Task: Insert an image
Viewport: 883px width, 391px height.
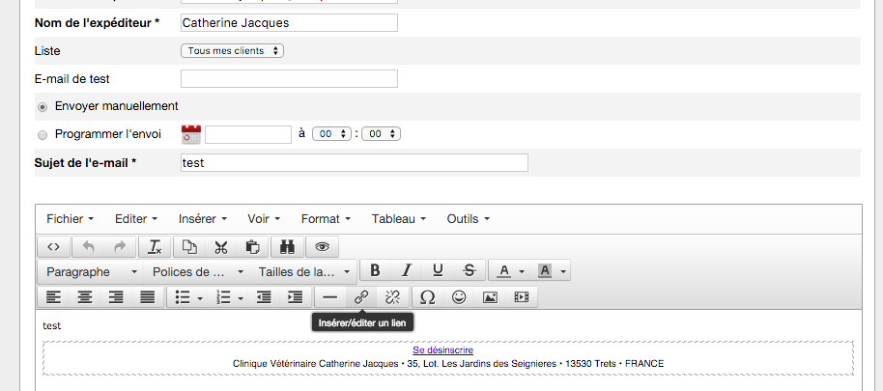Action: (x=491, y=297)
